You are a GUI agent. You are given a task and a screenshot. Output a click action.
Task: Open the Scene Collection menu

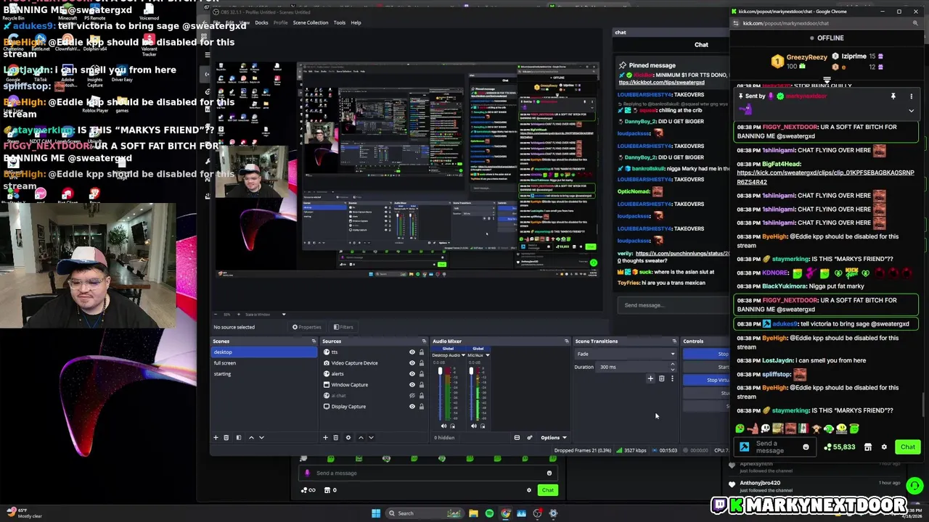click(311, 22)
